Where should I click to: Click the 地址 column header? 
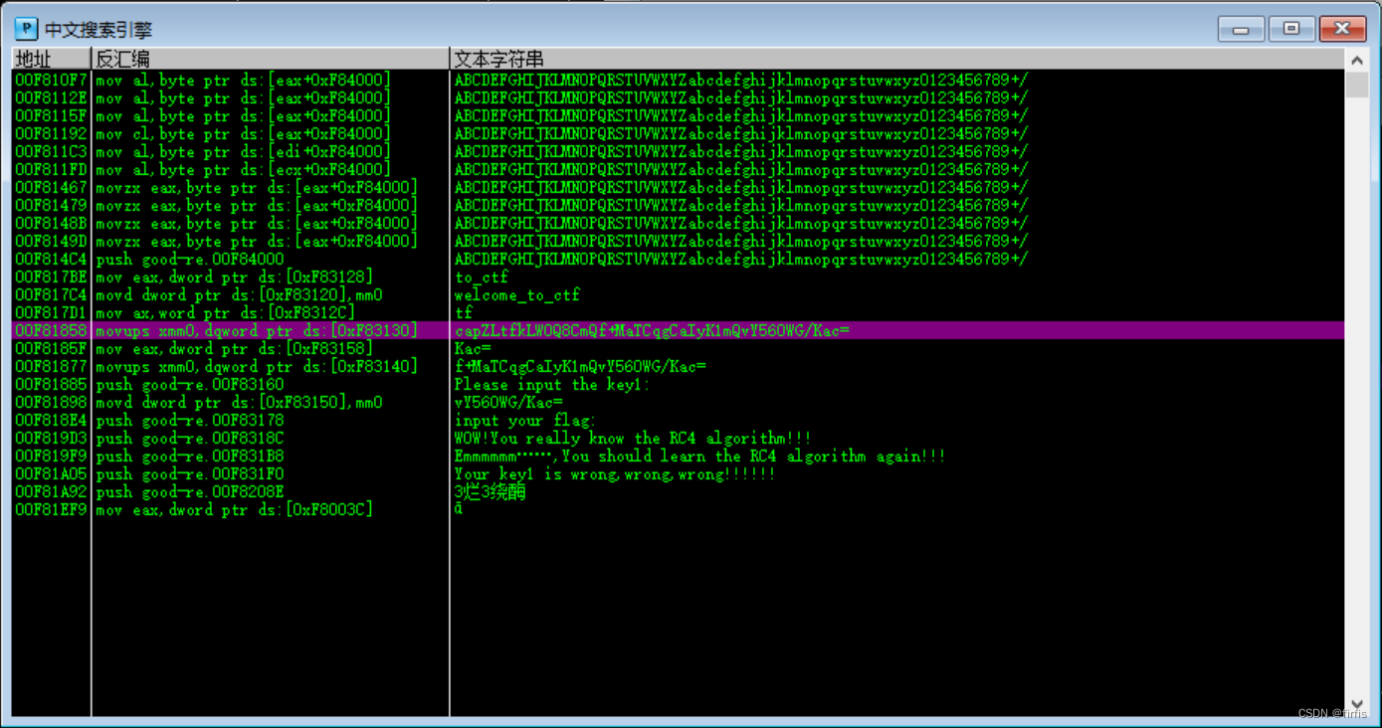51,59
